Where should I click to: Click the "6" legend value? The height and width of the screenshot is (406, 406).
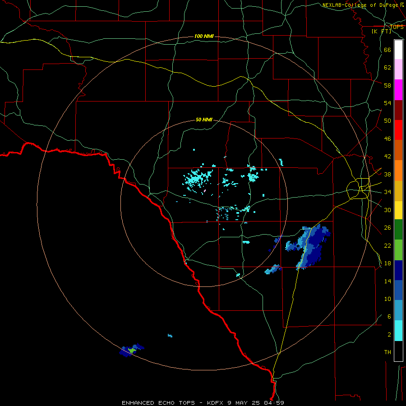click(389, 316)
